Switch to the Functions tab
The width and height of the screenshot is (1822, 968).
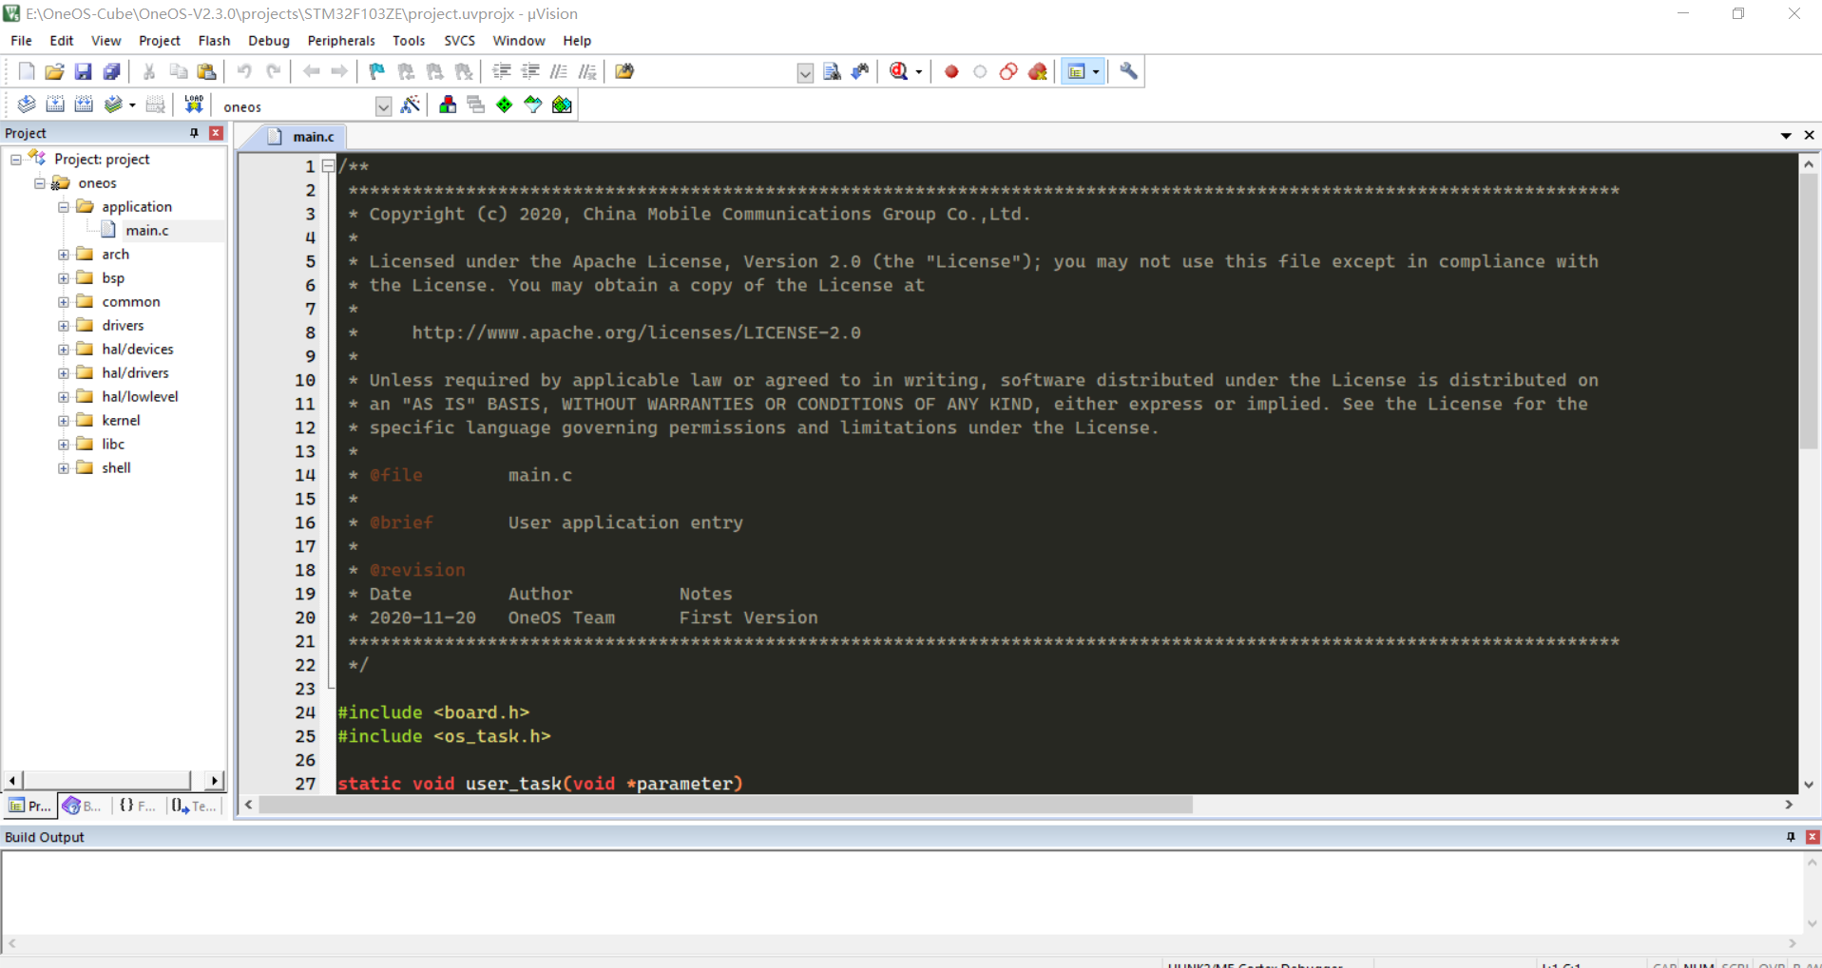click(x=136, y=806)
